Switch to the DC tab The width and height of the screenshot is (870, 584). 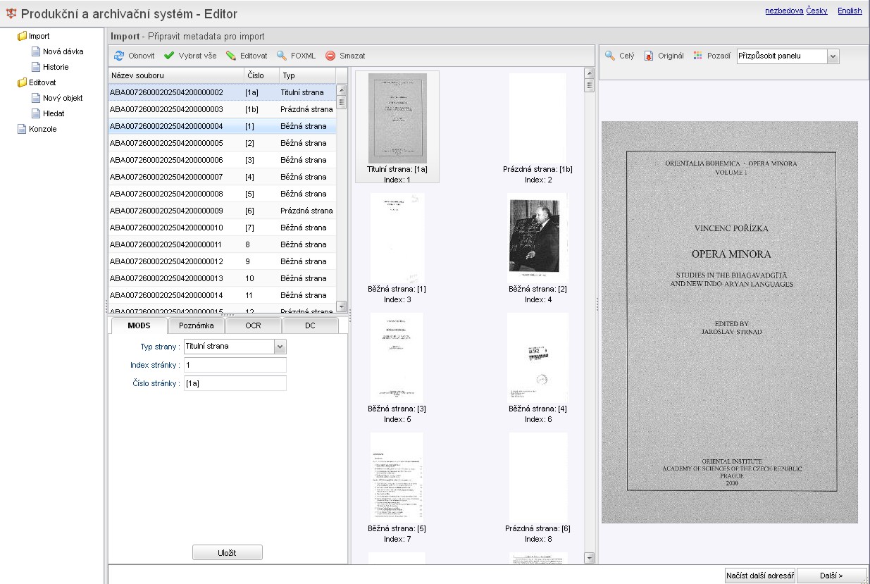click(x=310, y=325)
